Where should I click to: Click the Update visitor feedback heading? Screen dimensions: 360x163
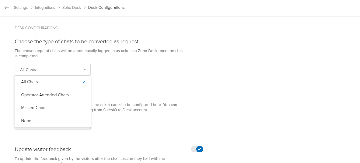[x=43, y=149]
